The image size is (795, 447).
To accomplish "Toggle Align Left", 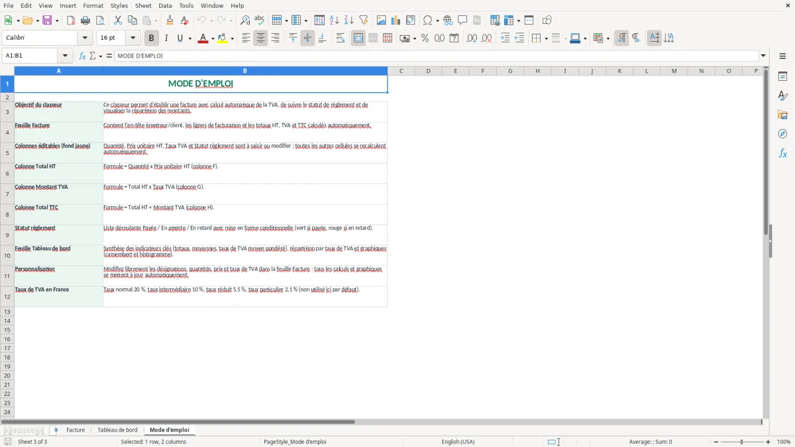I will click(246, 38).
